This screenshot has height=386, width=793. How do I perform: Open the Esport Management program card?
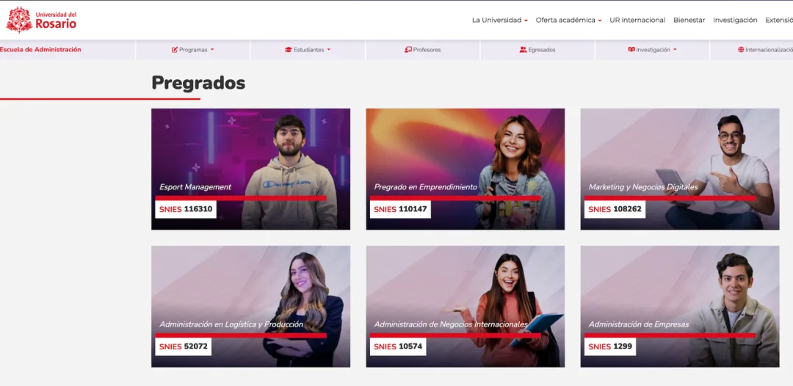[251, 170]
